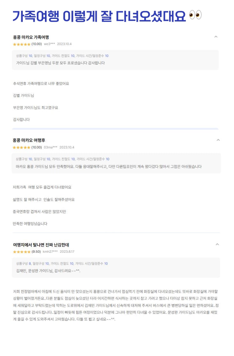Open review title 홍콩 마카오 여행후

coord(29,140)
